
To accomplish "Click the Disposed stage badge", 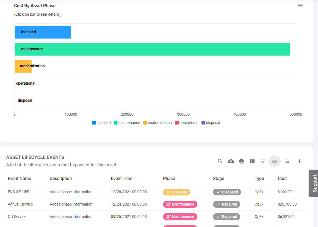I will click(x=227, y=192).
